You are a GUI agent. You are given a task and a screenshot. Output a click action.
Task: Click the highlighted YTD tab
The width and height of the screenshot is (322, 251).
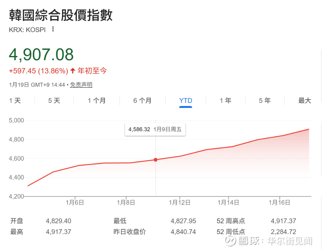[x=186, y=100]
